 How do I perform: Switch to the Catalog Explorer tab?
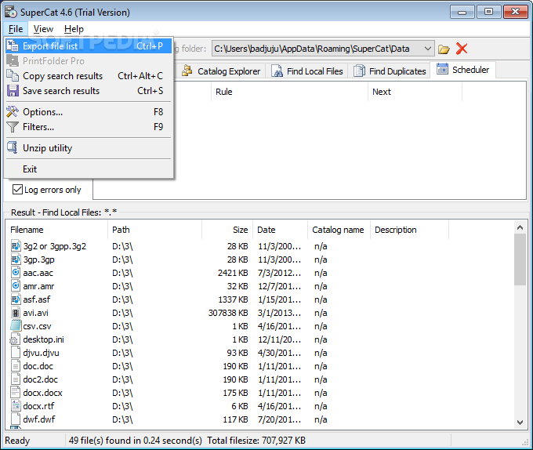pyautogui.click(x=222, y=71)
